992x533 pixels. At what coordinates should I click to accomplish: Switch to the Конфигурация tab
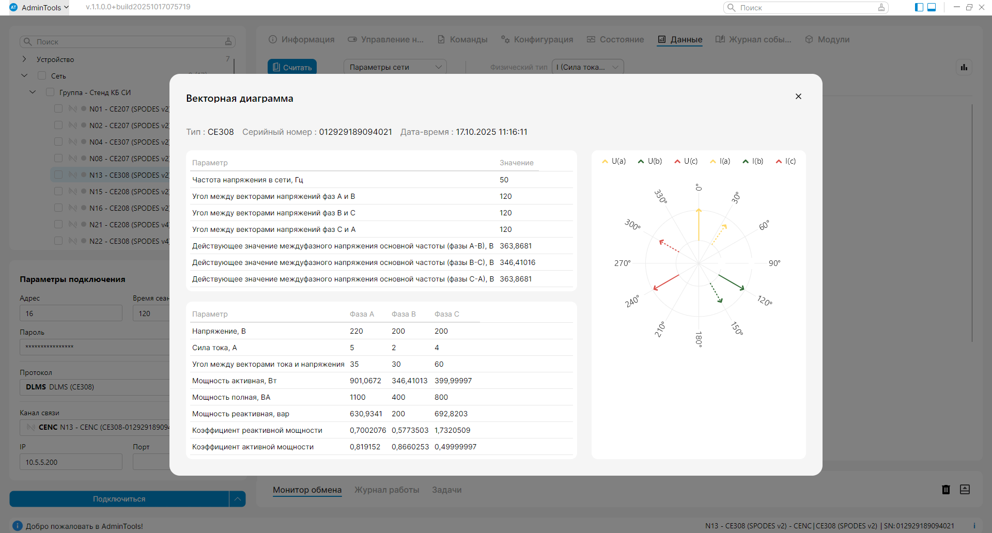click(x=537, y=39)
